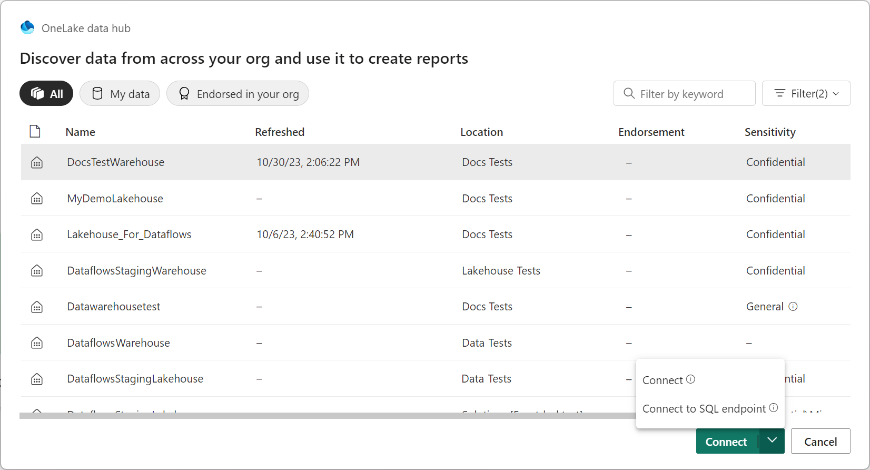Choose Connect to SQL endpoint option

point(704,409)
